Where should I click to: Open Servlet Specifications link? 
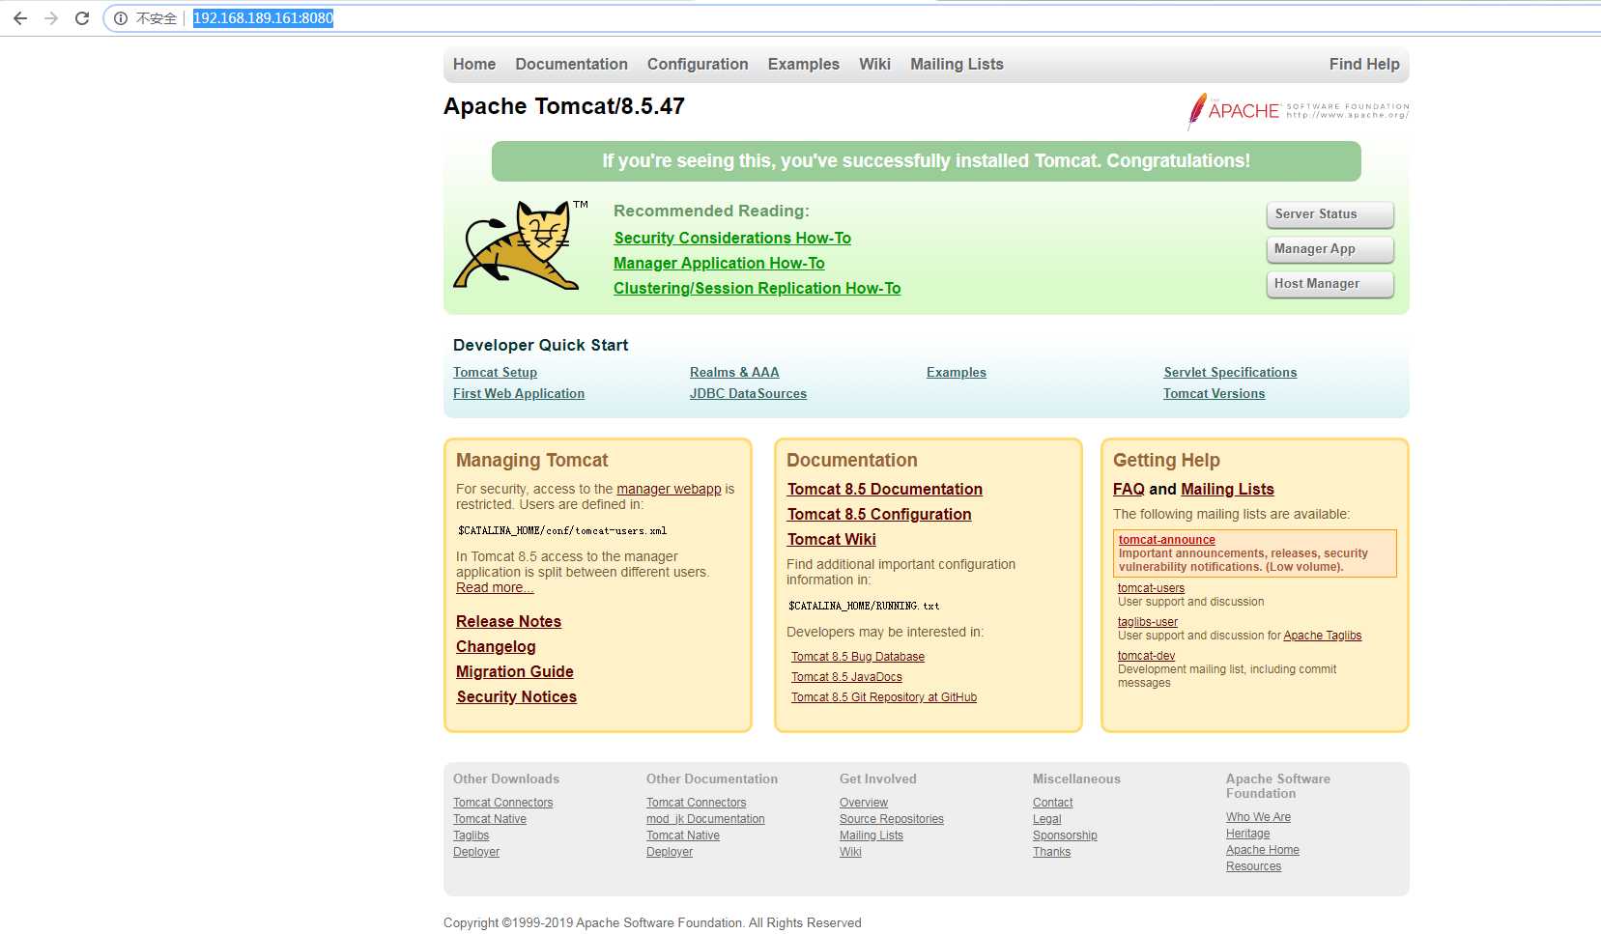1230,372
